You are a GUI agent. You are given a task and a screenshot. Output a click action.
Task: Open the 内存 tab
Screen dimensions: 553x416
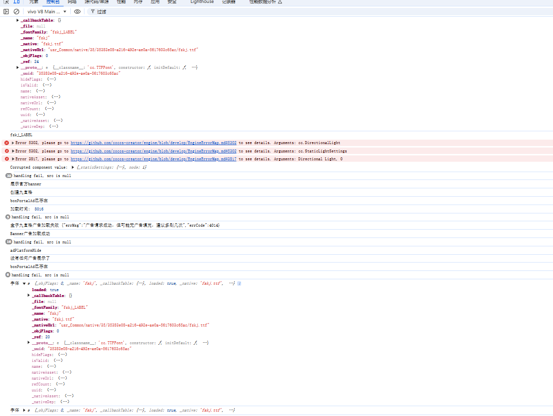pyautogui.click(x=138, y=2)
